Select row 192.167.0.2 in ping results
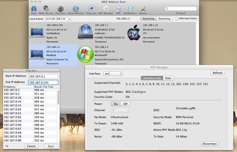 pyautogui.click(x=30, y=90)
